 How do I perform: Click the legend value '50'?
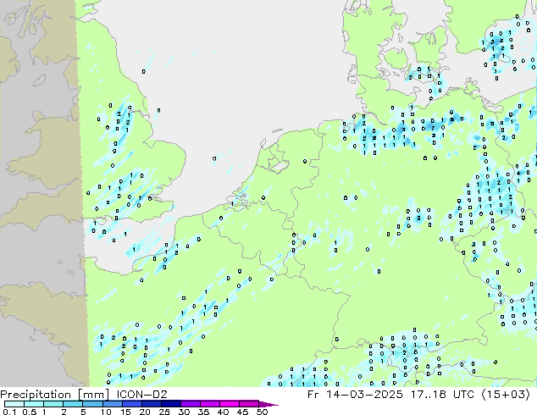tap(263, 412)
